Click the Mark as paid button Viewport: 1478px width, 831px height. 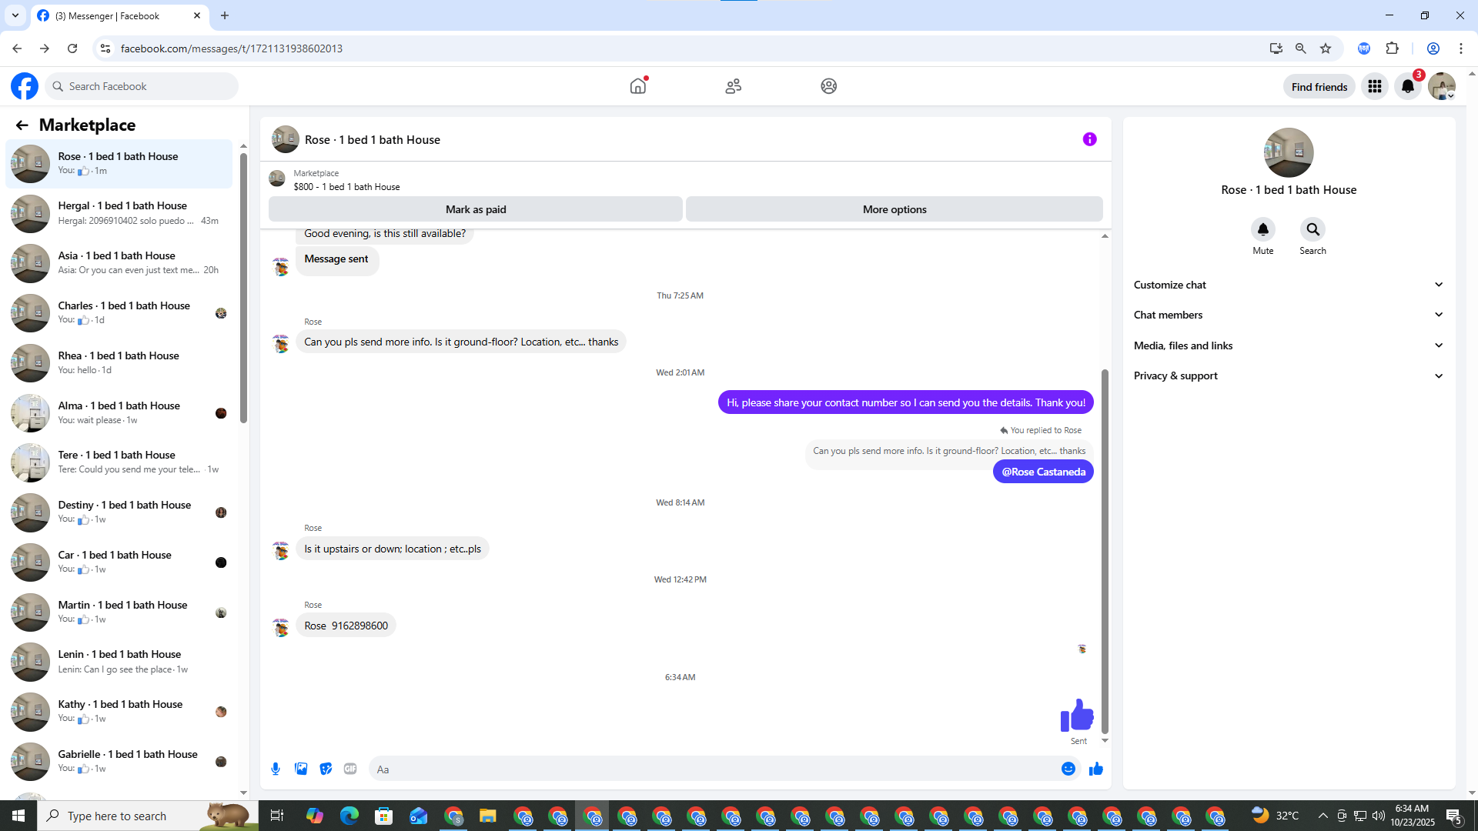[x=475, y=209]
